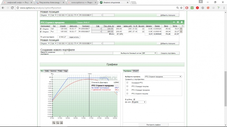Image resolution: width=227 pixels, height=127 pixels.
Task: Click the orange target extension icon
Action: [x=208, y=8]
